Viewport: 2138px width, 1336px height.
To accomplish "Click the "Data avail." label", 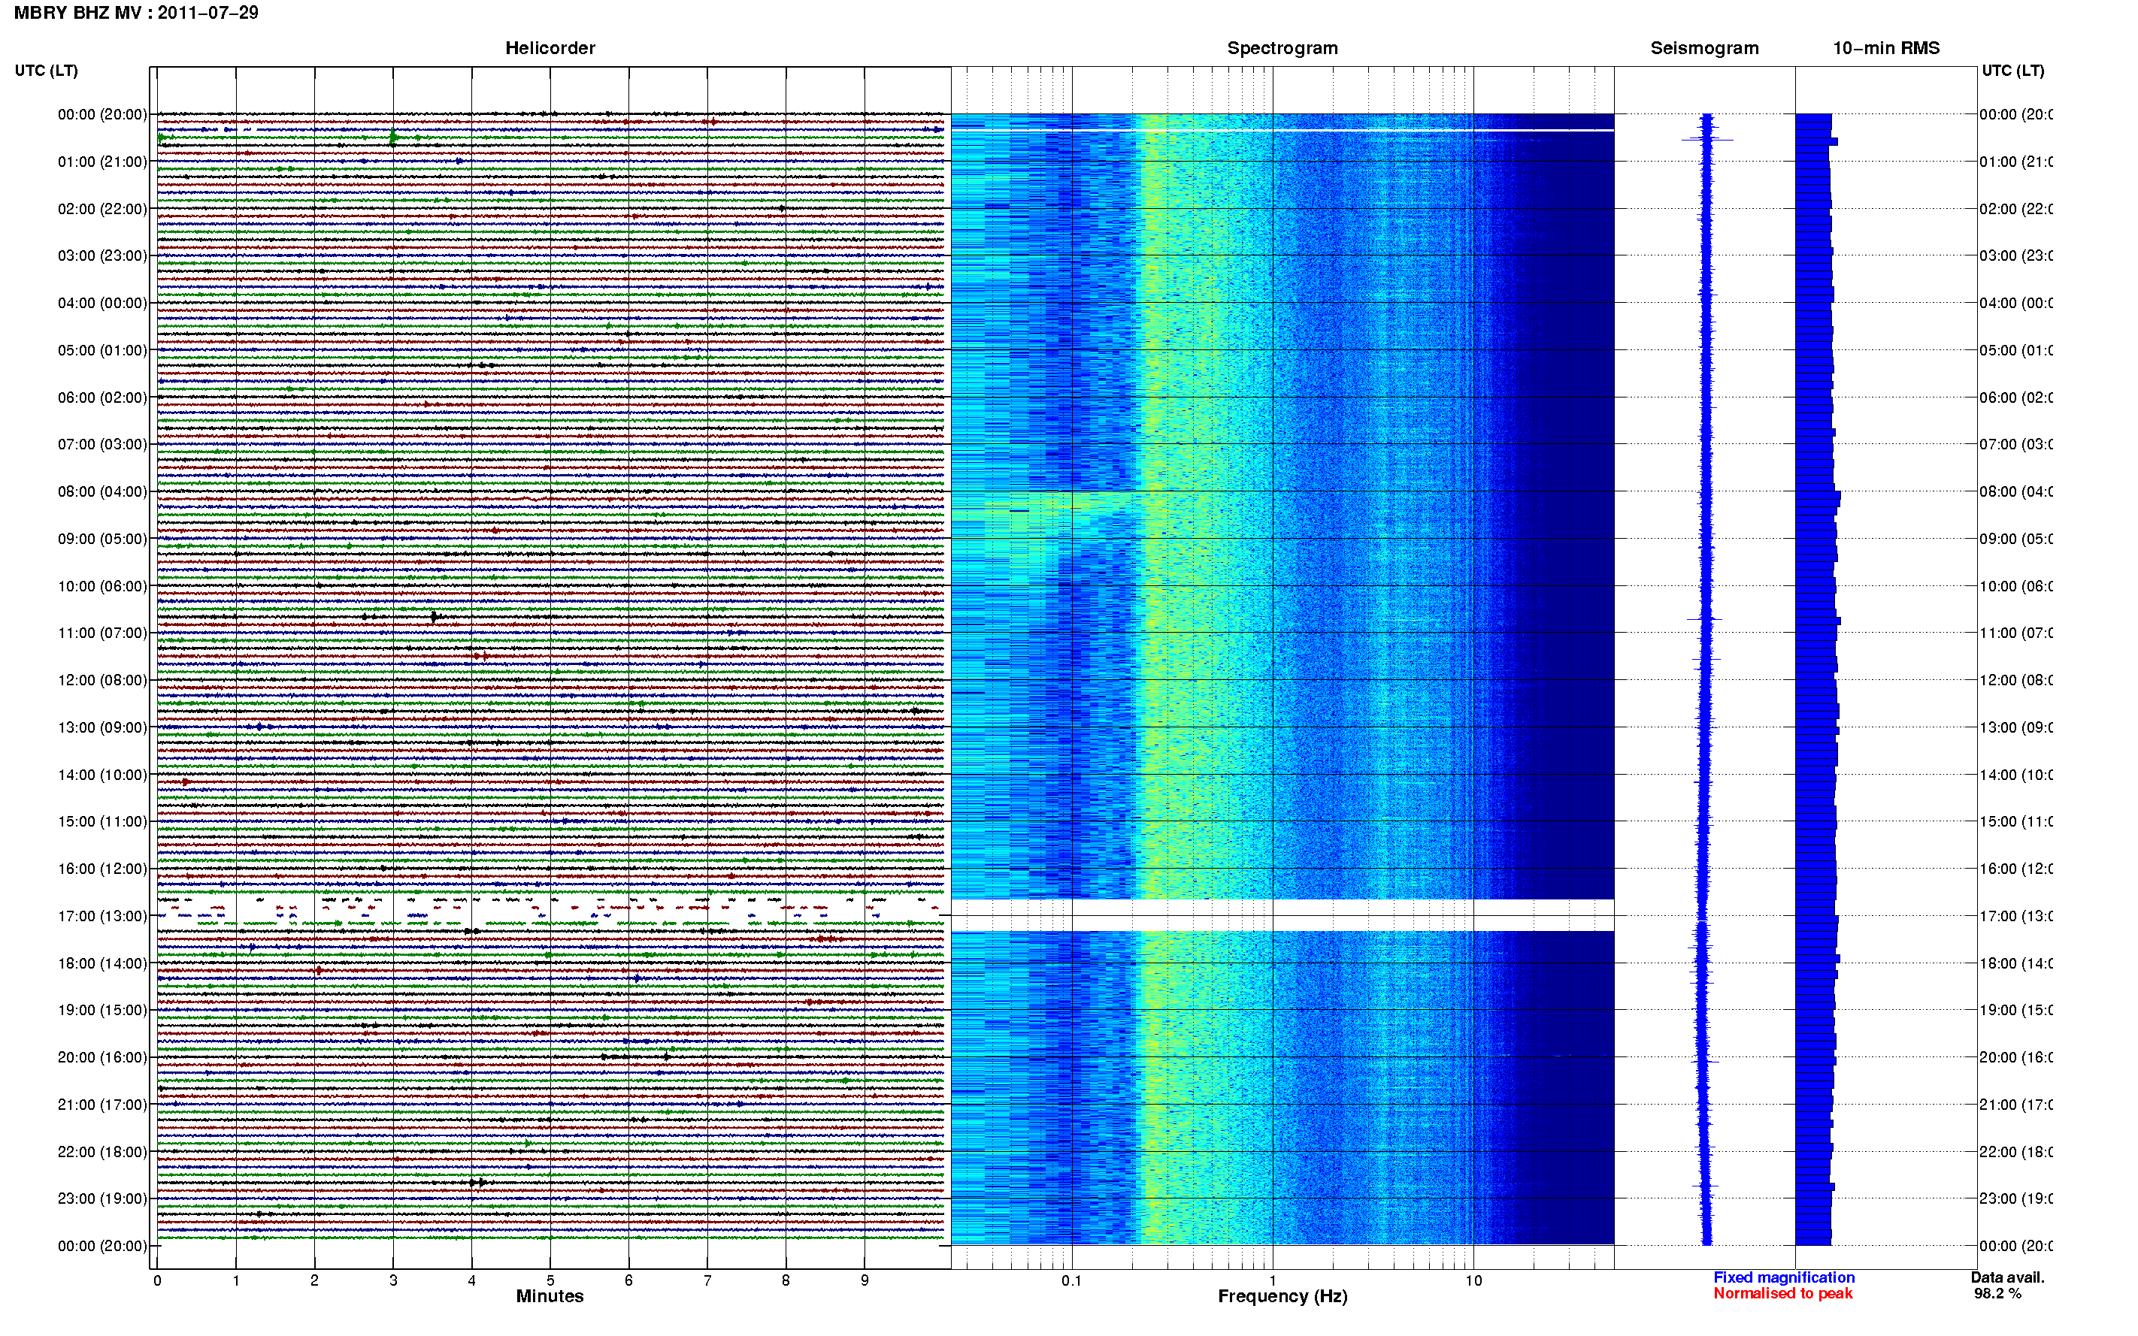I will click(2007, 1277).
